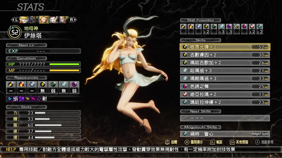Click the physical skill potential icon
This screenshot has height=158, width=282.
coord(183,27)
